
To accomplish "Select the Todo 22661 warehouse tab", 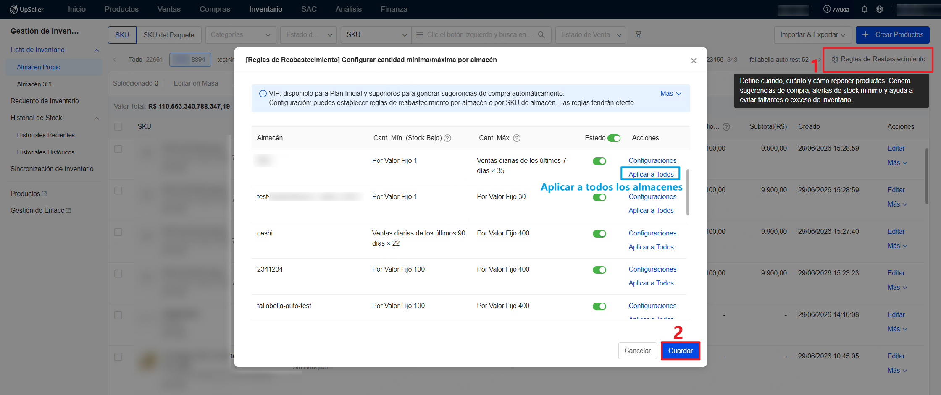I will point(146,60).
